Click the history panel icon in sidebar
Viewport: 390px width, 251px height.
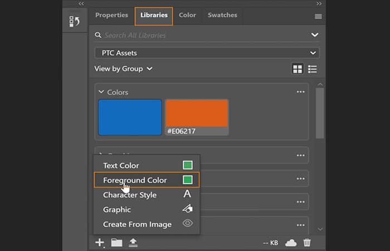click(74, 22)
